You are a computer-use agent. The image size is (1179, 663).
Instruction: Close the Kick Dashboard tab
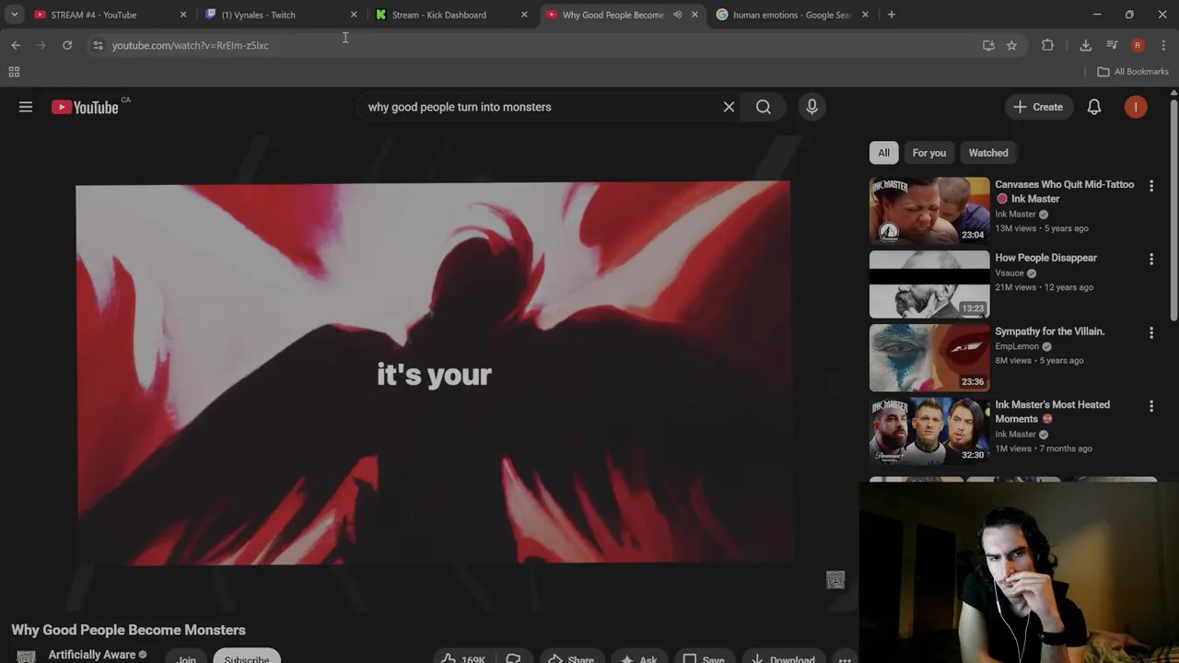click(524, 15)
